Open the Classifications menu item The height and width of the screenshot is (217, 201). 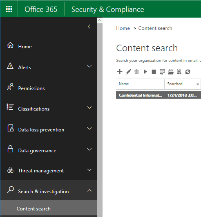click(x=33, y=109)
